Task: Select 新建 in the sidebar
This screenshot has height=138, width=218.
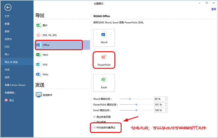Action: [x=7, y=24]
